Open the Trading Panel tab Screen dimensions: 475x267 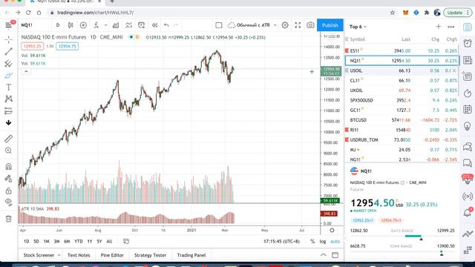[x=191, y=255]
